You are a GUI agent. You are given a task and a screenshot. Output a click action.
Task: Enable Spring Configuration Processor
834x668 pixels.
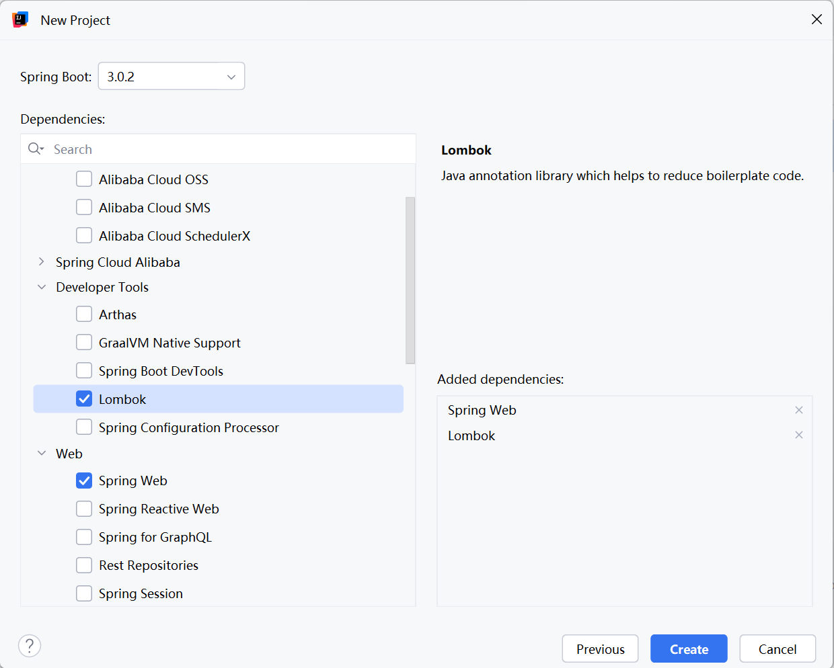tap(84, 427)
